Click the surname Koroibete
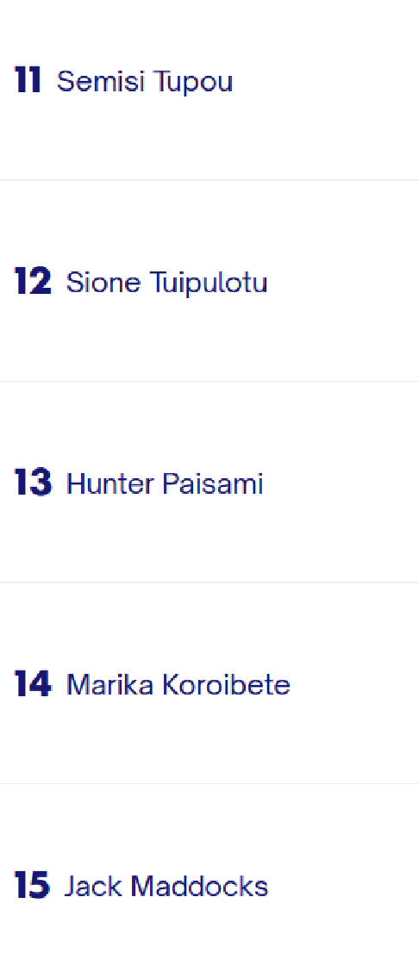Screen dimensions: 419x972 coord(226,685)
